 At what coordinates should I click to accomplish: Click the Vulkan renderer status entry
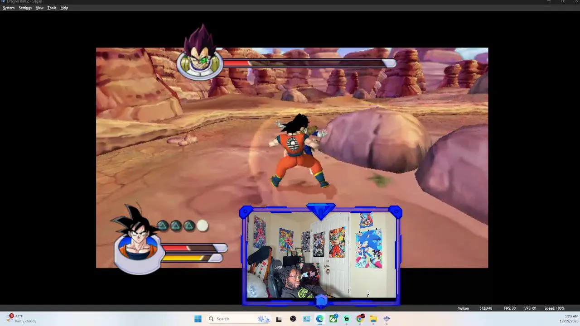(x=463, y=308)
